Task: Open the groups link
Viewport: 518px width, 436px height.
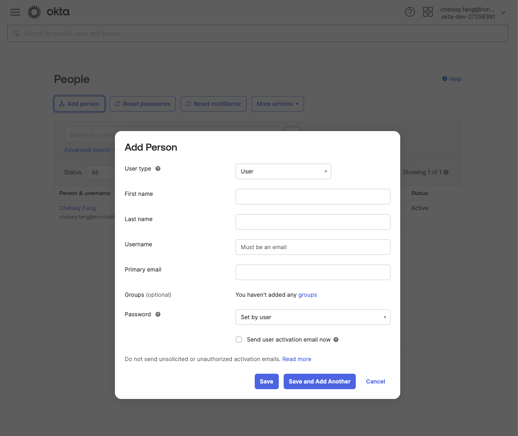Action: 308,295
